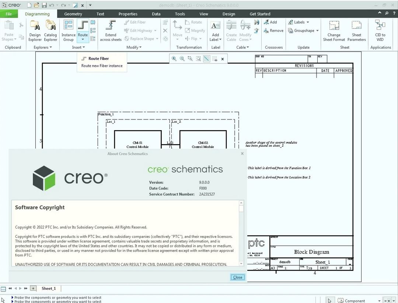The image size is (398, 303).
Task: Click the copyright scrollbar up arrow
Action: (241, 203)
